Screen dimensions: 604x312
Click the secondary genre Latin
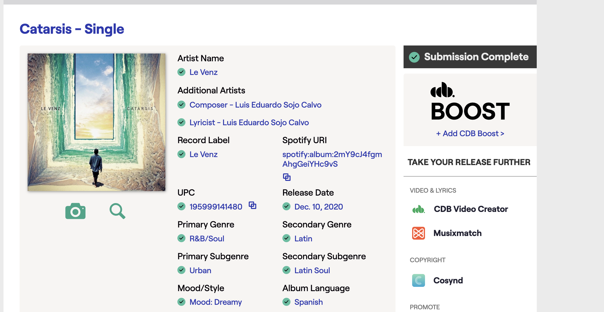pyautogui.click(x=303, y=238)
